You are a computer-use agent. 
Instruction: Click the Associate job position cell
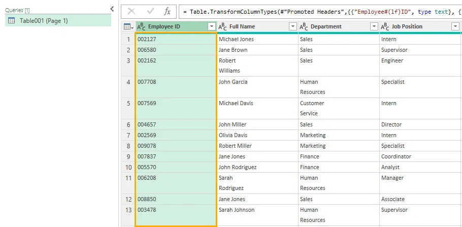click(420, 199)
